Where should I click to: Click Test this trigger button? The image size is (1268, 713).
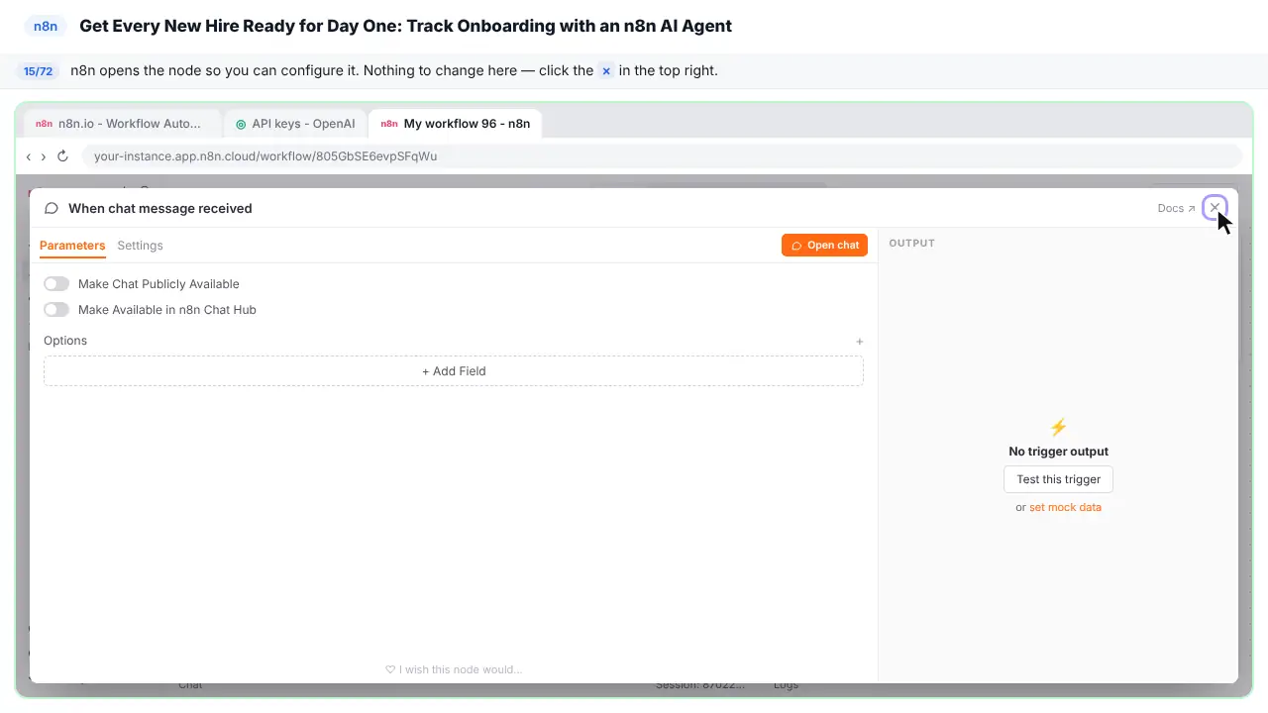coord(1058,479)
